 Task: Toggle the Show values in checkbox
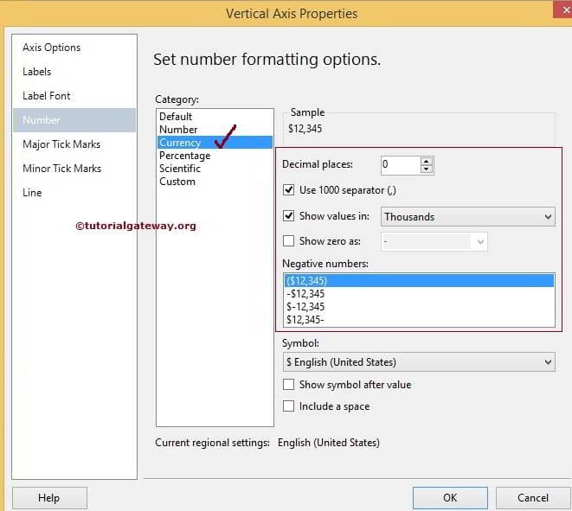(288, 216)
